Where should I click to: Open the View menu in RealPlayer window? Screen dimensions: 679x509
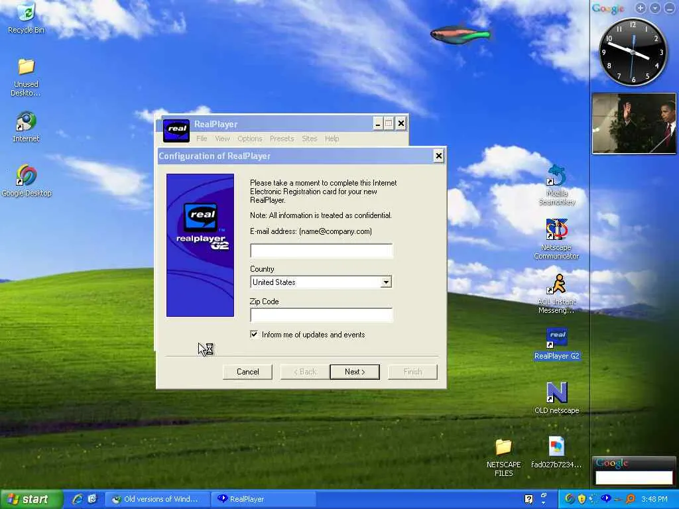222,139
